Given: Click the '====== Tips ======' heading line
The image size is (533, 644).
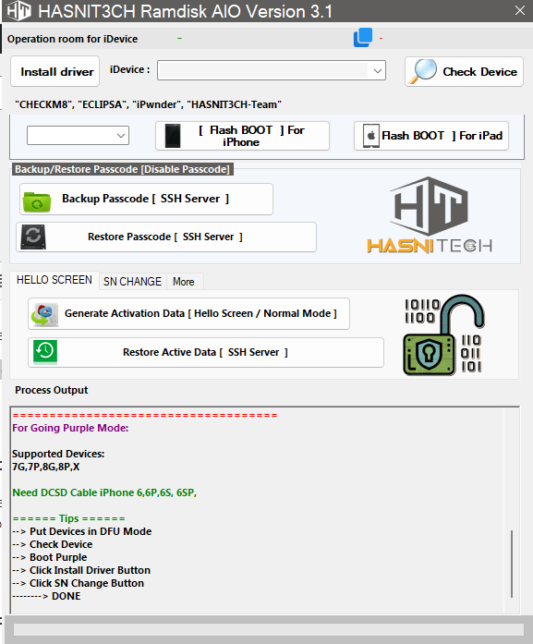Looking at the screenshot, I should [68, 518].
